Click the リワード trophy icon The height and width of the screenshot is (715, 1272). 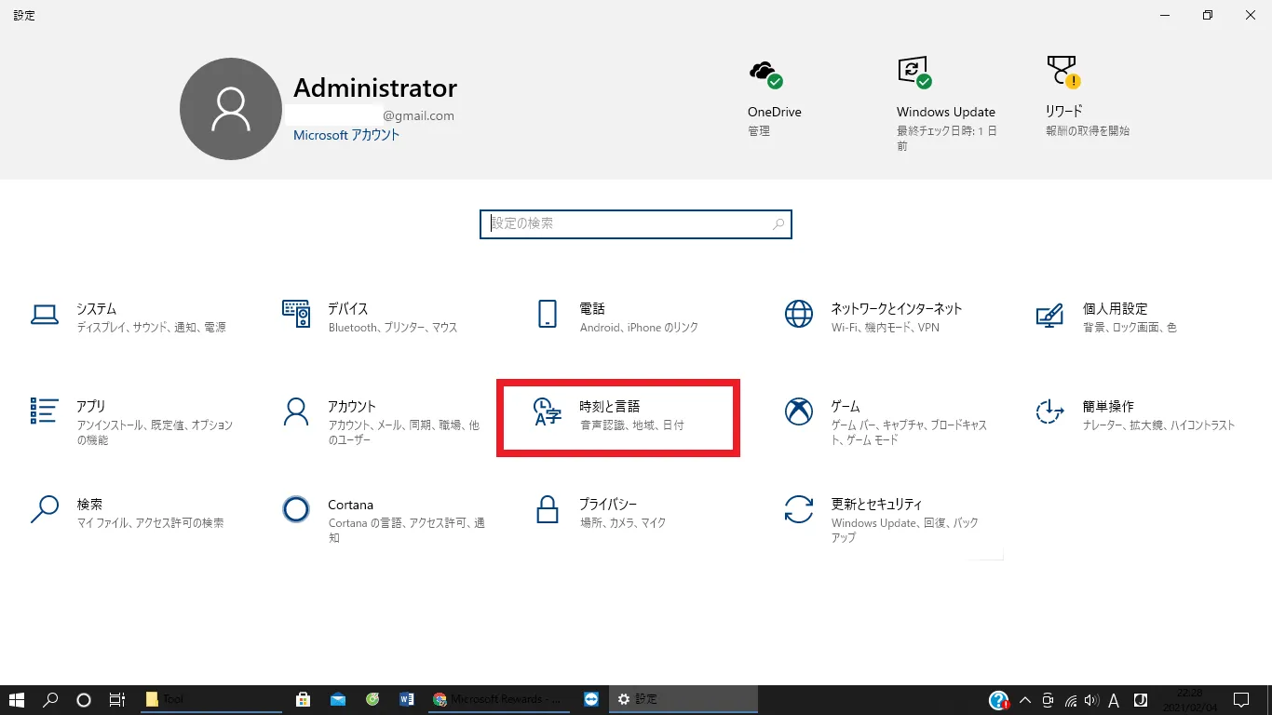(x=1063, y=73)
